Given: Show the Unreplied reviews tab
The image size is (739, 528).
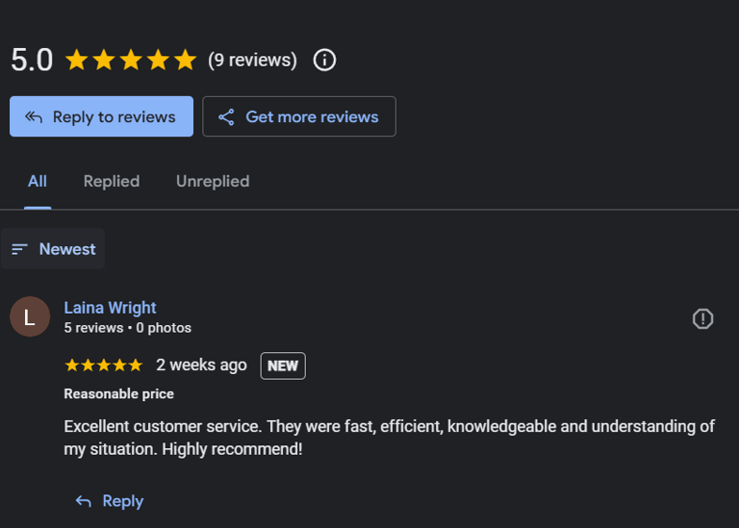Looking at the screenshot, I should click(213, 181).
